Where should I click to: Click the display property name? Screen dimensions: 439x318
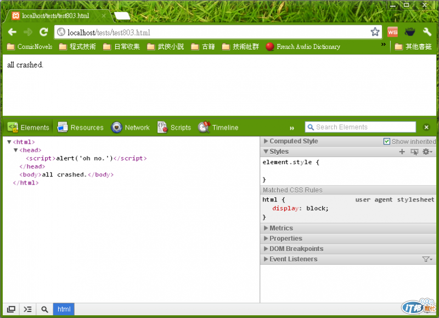(285, 208)
